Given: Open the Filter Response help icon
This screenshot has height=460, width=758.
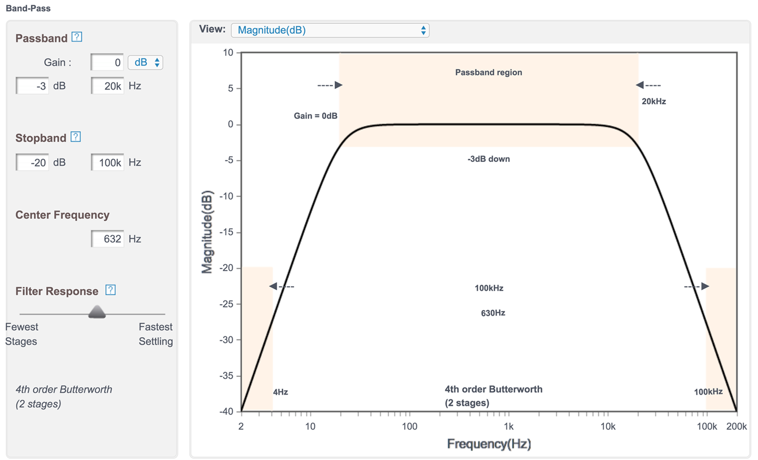Looking at the screenshot, I should (x=111, y=290).
